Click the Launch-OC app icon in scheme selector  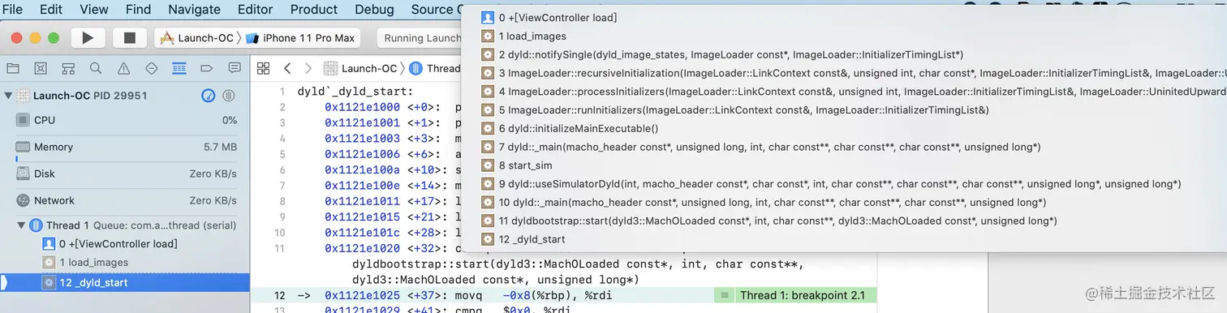167,38
